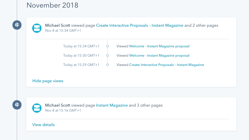
Task: Open Welcome proposal link viewed at 15:34
Action: (159, 46)
